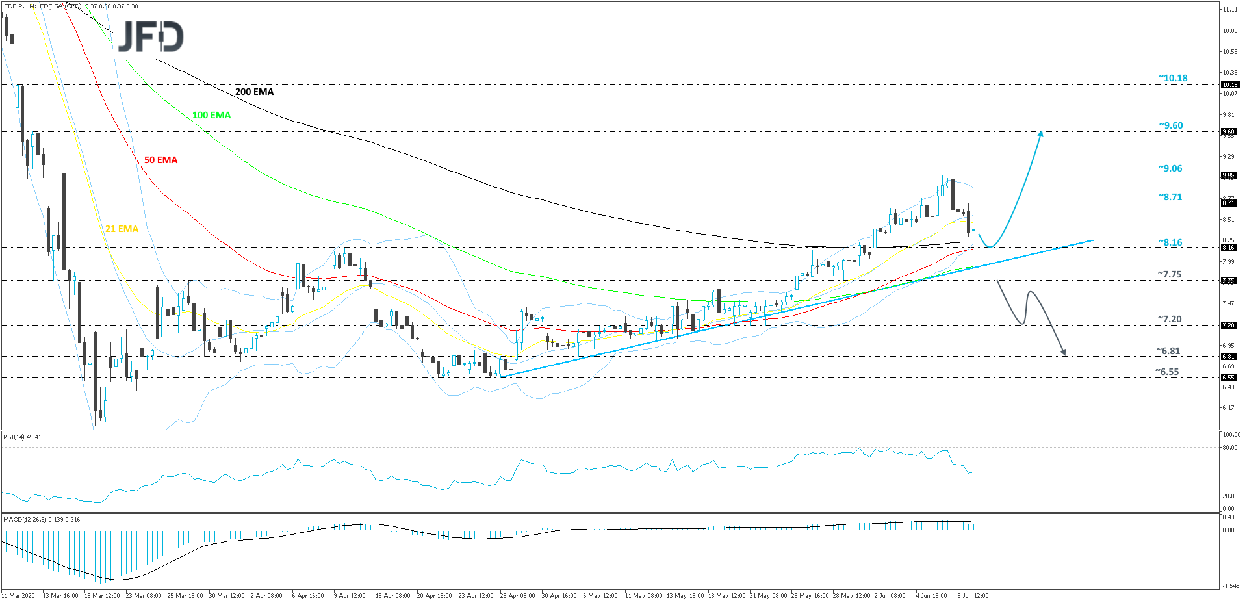
Task: Click the JFD logo on the chart
Action: pos(150,37)
